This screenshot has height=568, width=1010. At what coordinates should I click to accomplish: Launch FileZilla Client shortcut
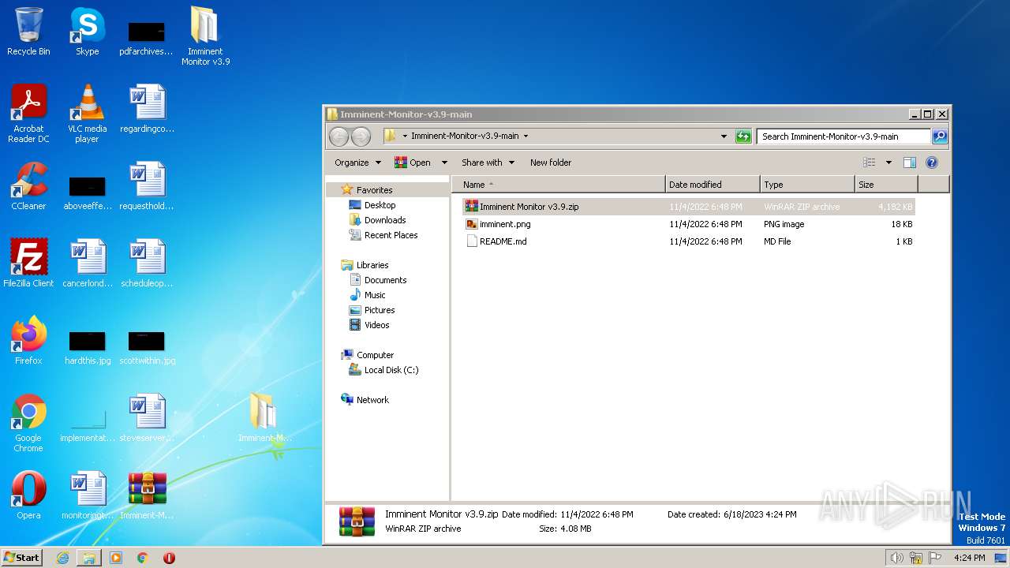(x=28, y=263)
